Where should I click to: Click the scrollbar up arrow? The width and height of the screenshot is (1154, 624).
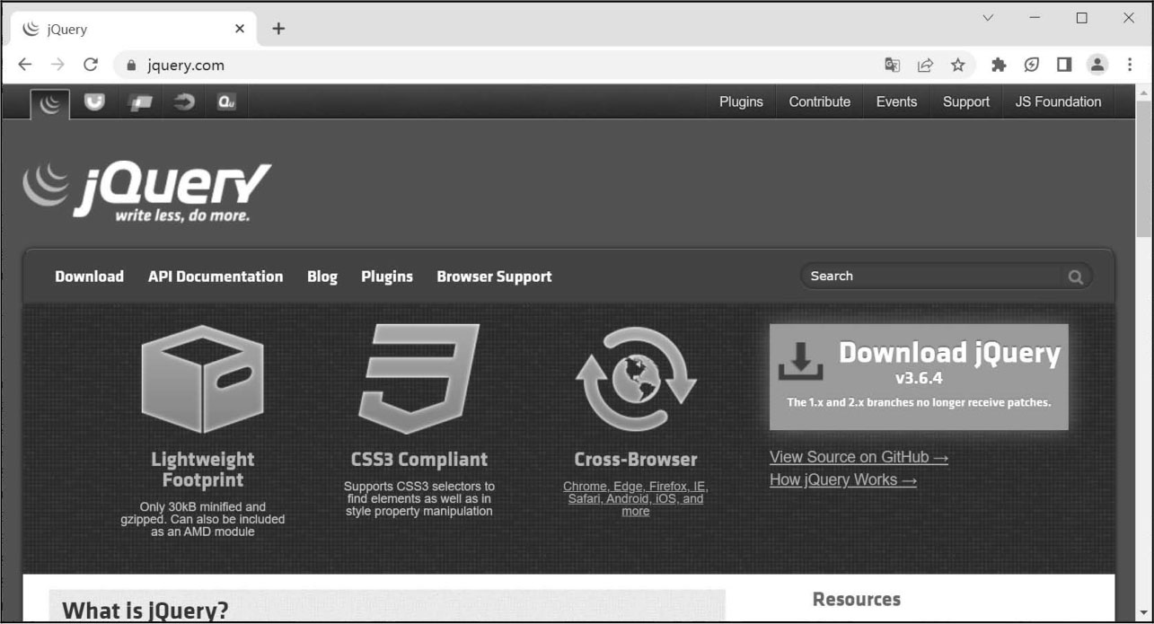pos(1144,92)
